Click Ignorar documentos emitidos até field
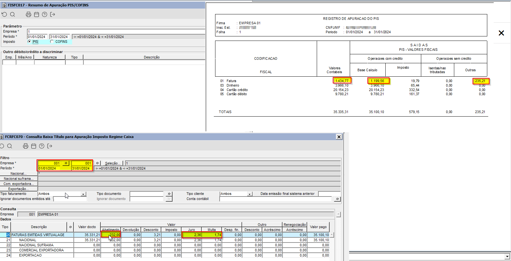Image resolution: width=511 pixels, height=261 pixels. coord(70,199)
